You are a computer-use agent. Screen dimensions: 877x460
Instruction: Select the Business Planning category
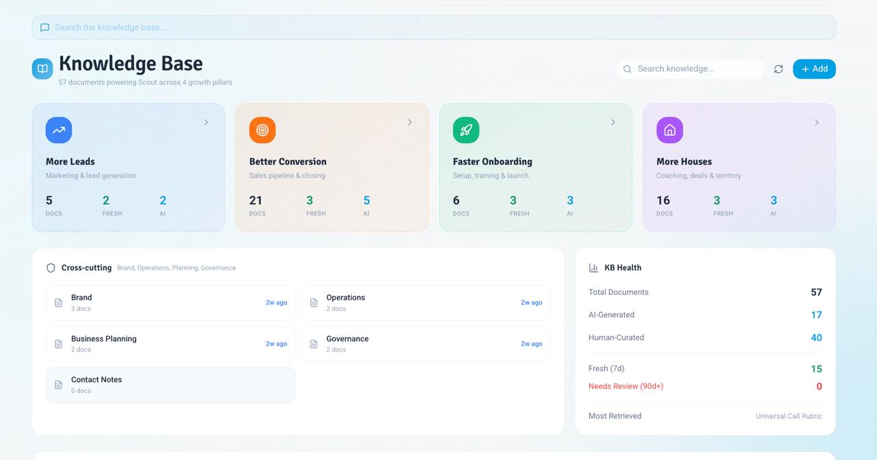point(171,344)
